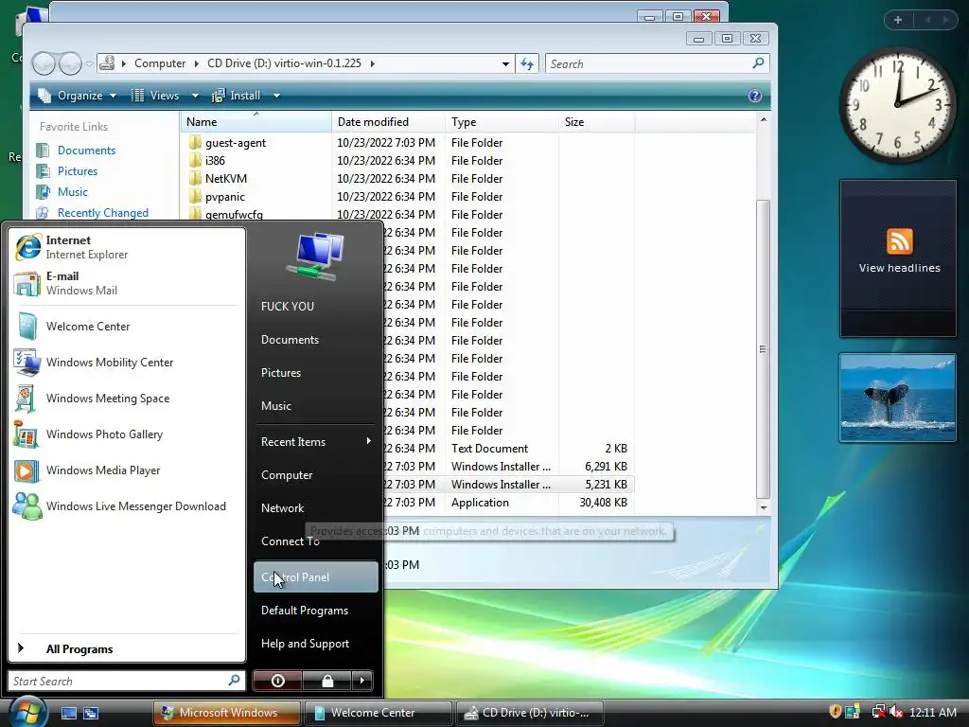Open the Install dropdown arrow
Viewport: 969px width, 727px height.
click(277, 96)
